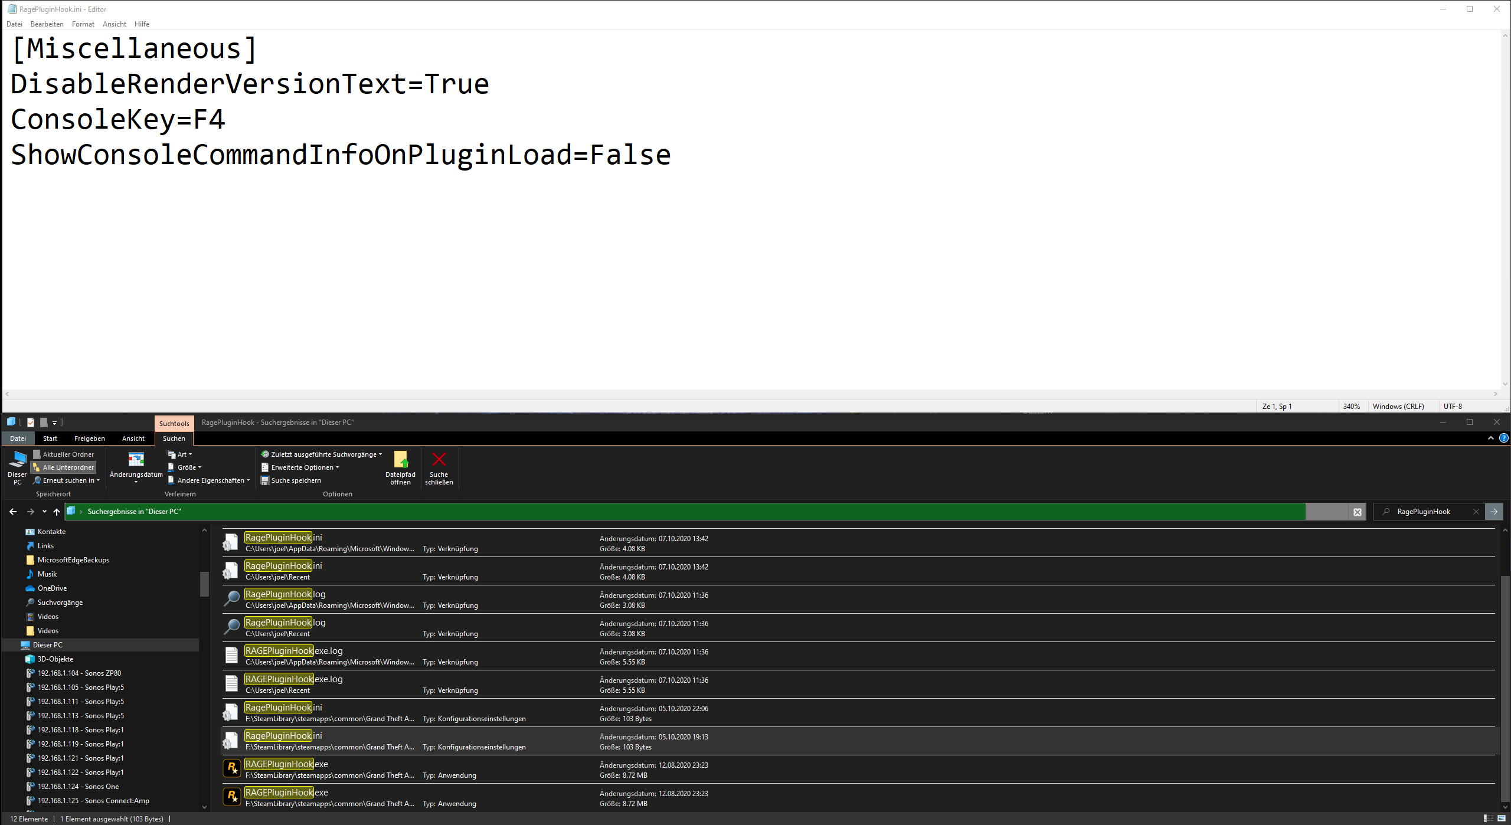Switch to the Ansicht ribbon tab
The width and height of the screenshot is (1511, 825).
click(x=133, y=438)
